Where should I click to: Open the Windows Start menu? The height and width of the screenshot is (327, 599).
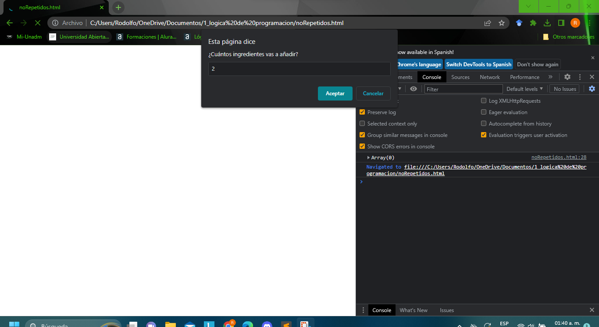14,324
